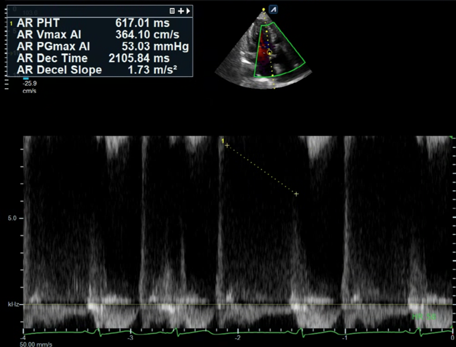Click the -1 time axis marker
Viewport: 456px width, 347px height.
click(x=345, y=337)
